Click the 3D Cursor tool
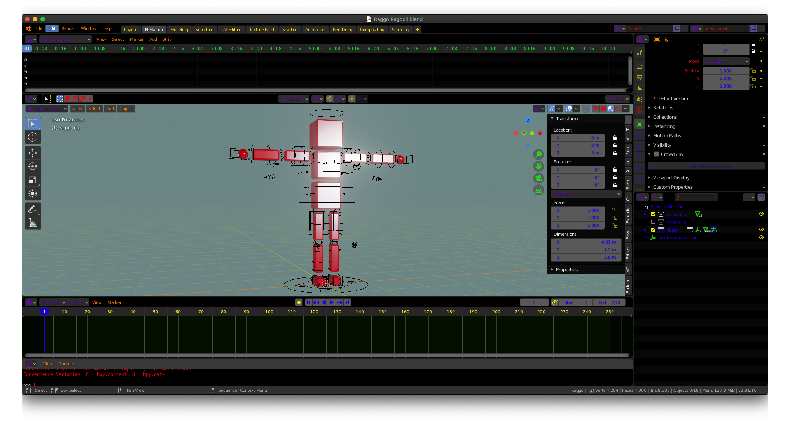This screenshot has height=423, width=790. 33,137
